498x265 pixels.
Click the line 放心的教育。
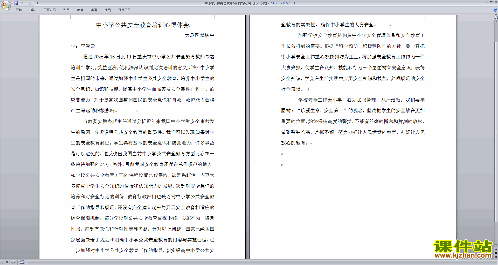pyautogui.click(x=295, y=143)
